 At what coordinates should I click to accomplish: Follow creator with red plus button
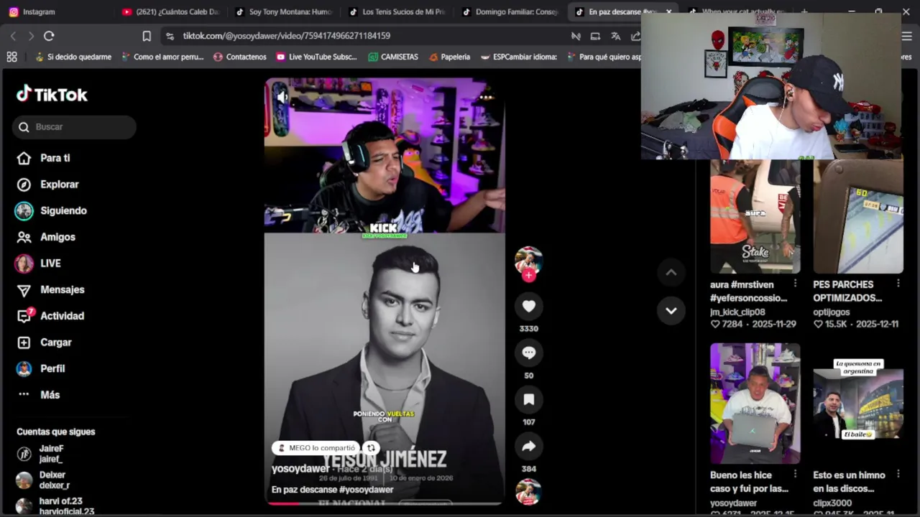(x=529, y=275)
